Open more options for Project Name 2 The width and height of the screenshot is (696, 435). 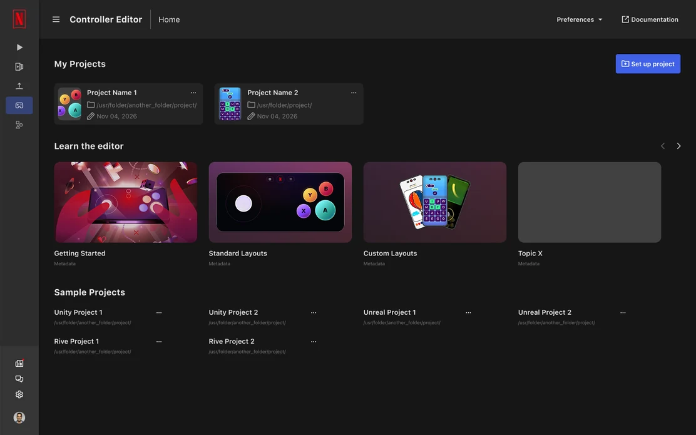click(354, 93)
